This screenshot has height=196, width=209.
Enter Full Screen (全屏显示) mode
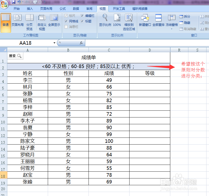(54, 20)
